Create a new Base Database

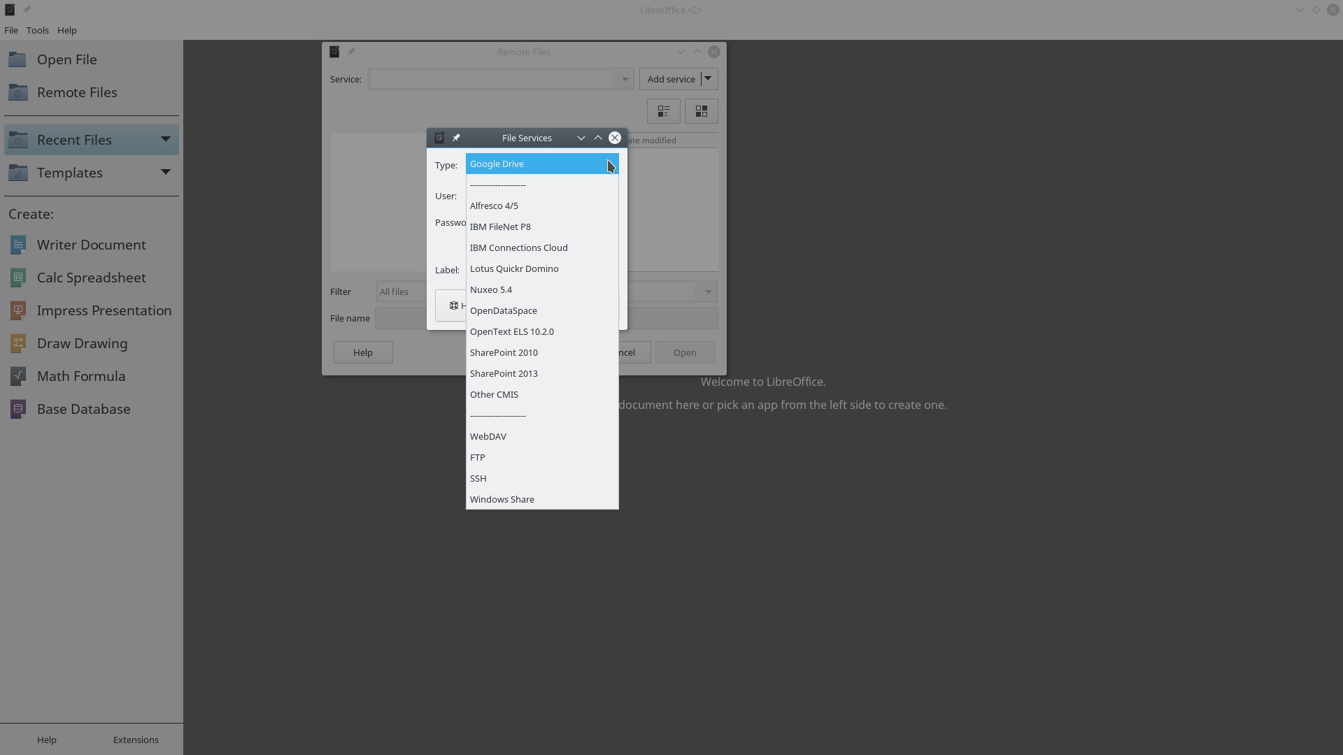tap(83, 408)
